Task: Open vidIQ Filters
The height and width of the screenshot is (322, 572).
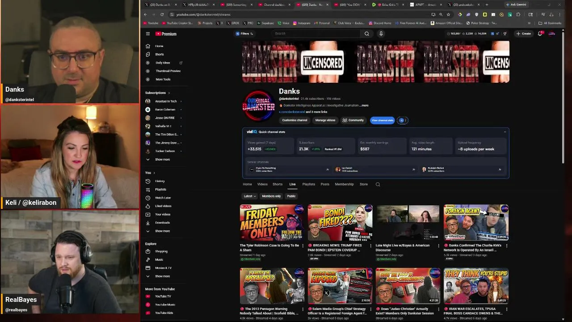Action: click(x=244, y=34)
